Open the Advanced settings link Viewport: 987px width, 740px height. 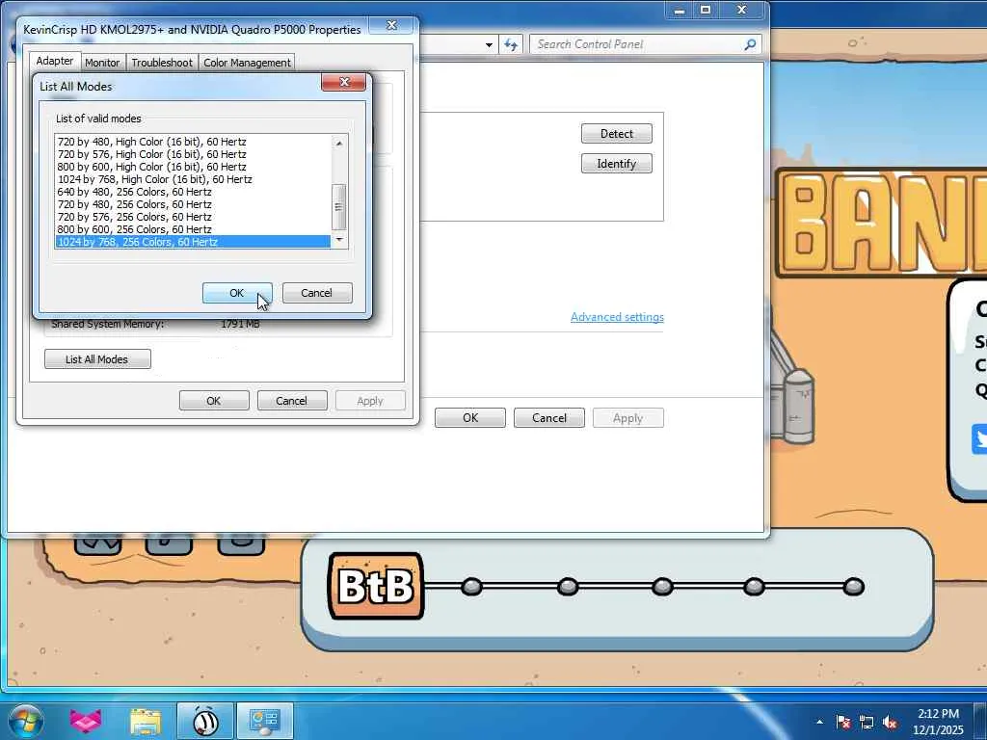[x=617, y=317]
